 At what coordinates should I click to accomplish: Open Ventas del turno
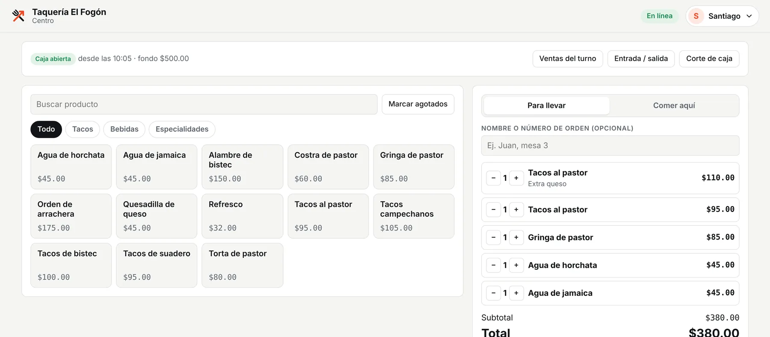click(x=568, y=59)
